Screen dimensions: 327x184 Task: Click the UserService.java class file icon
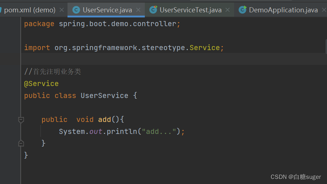pyautogui.click(x=76, y=10)
